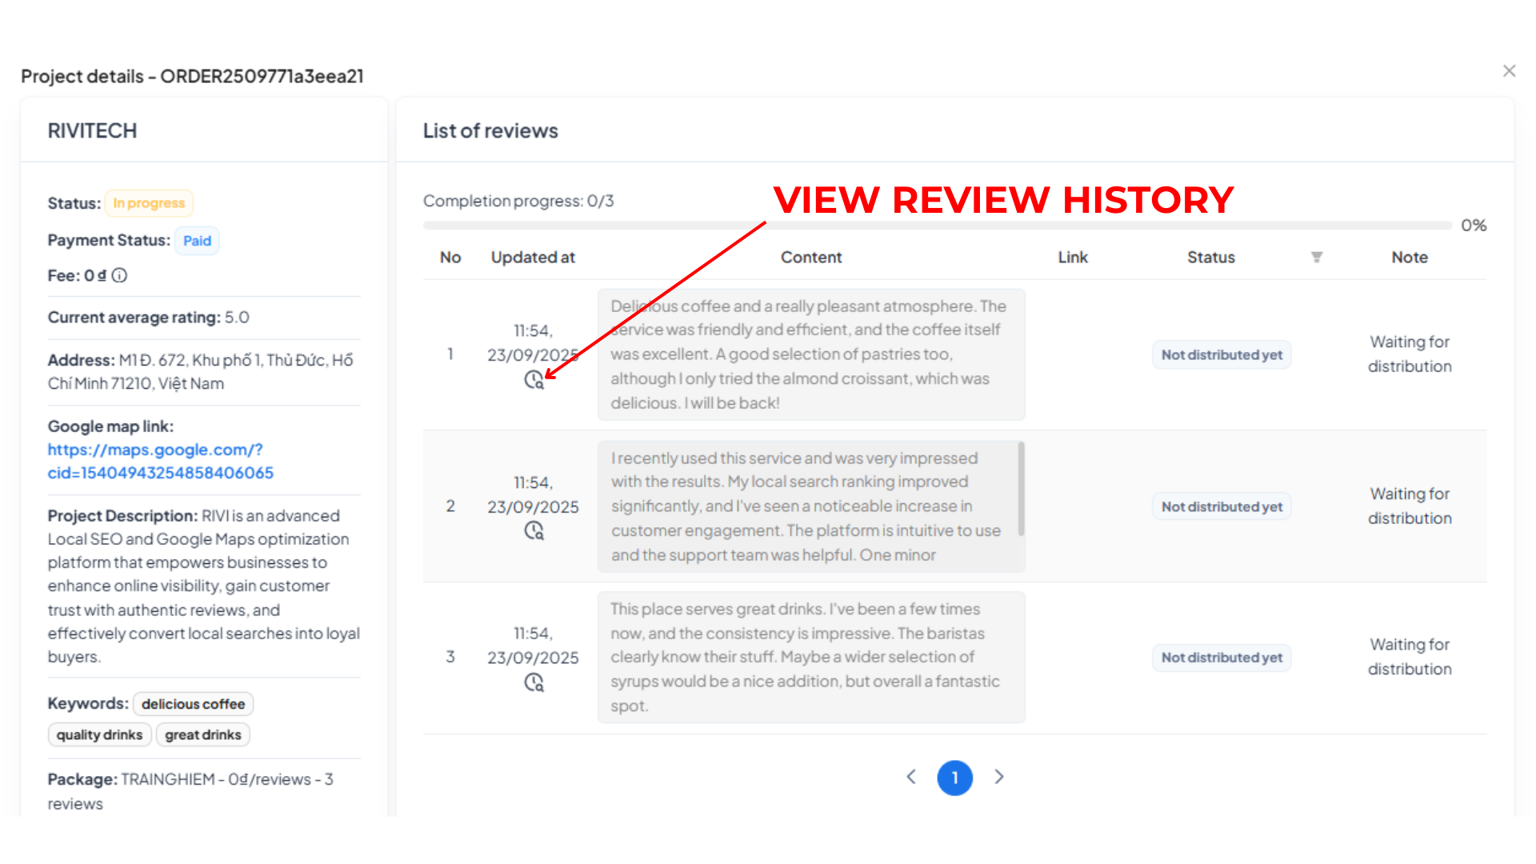Click the "Not distributed yet" badge on review 1
1536x864 pixels.
click(x=1222, y=354)
